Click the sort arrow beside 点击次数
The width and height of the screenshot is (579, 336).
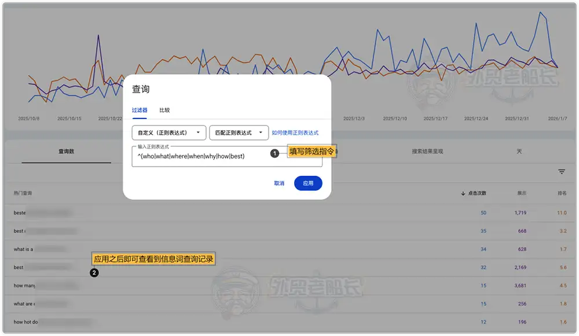[463, 193]
